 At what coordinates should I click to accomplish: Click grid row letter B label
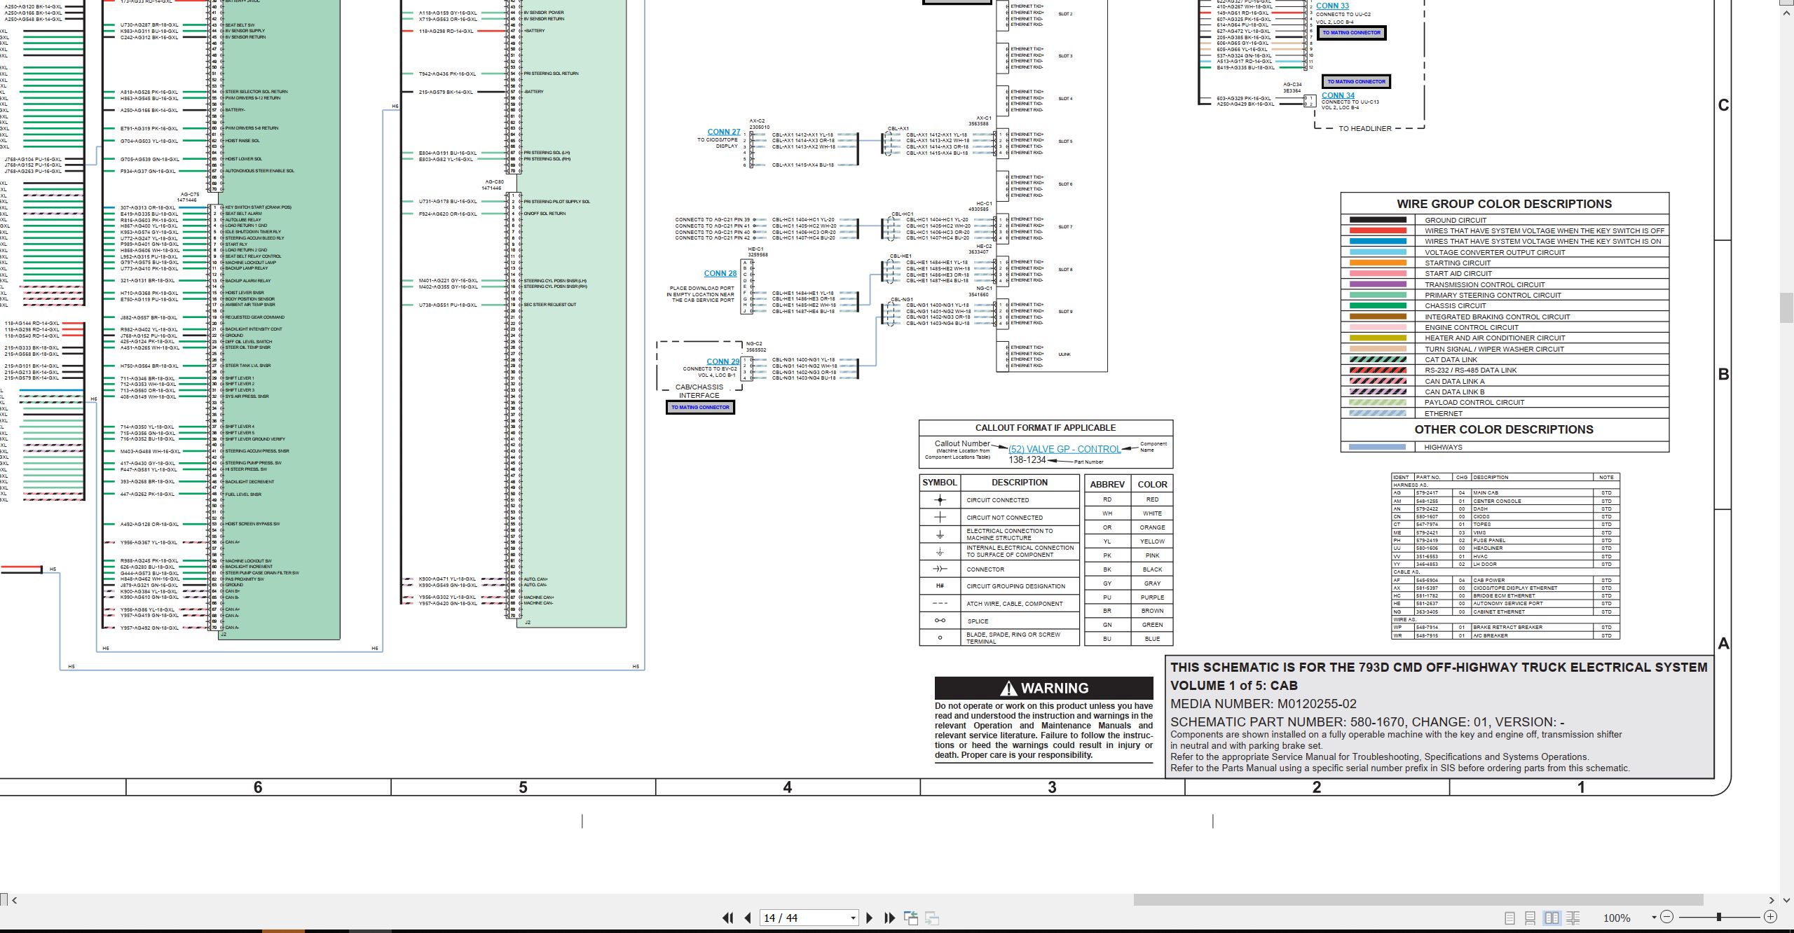(1724, 374)
